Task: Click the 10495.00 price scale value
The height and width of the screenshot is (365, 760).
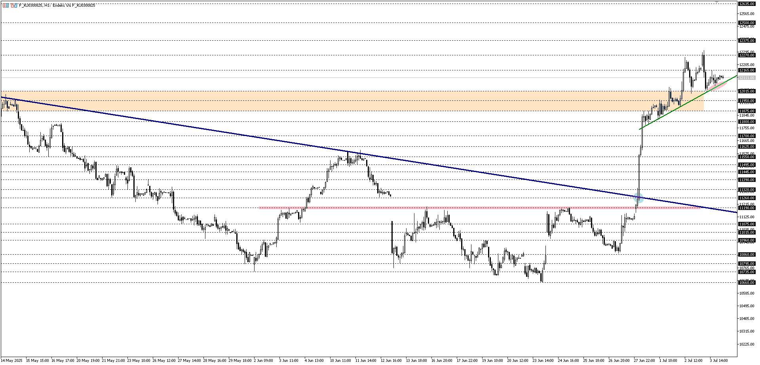Action: (x=747, y=306)
